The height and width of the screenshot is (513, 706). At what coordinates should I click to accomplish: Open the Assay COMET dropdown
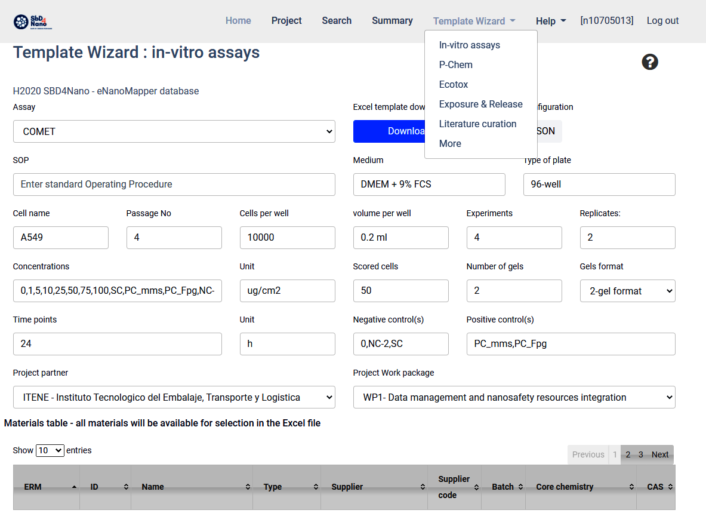[x=174, y=131]
